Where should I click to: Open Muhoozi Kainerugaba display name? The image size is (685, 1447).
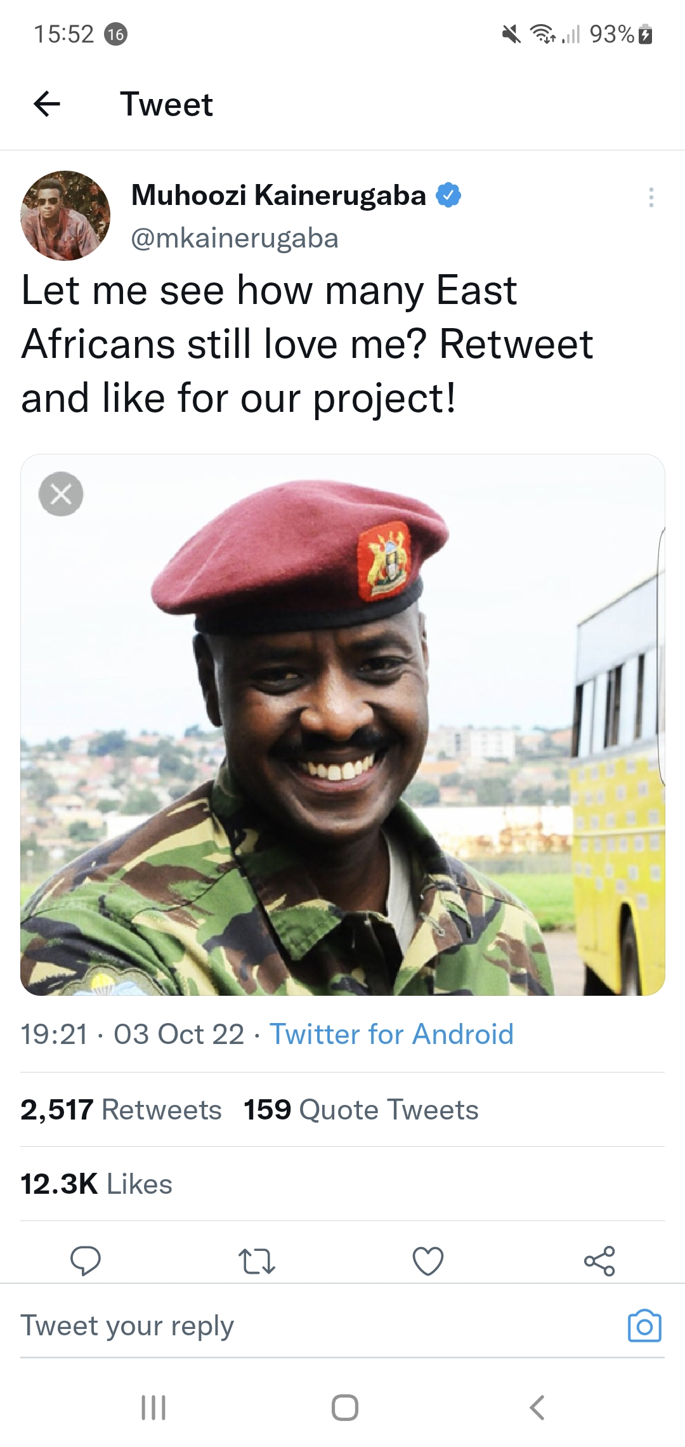click(x=278, y=195)
